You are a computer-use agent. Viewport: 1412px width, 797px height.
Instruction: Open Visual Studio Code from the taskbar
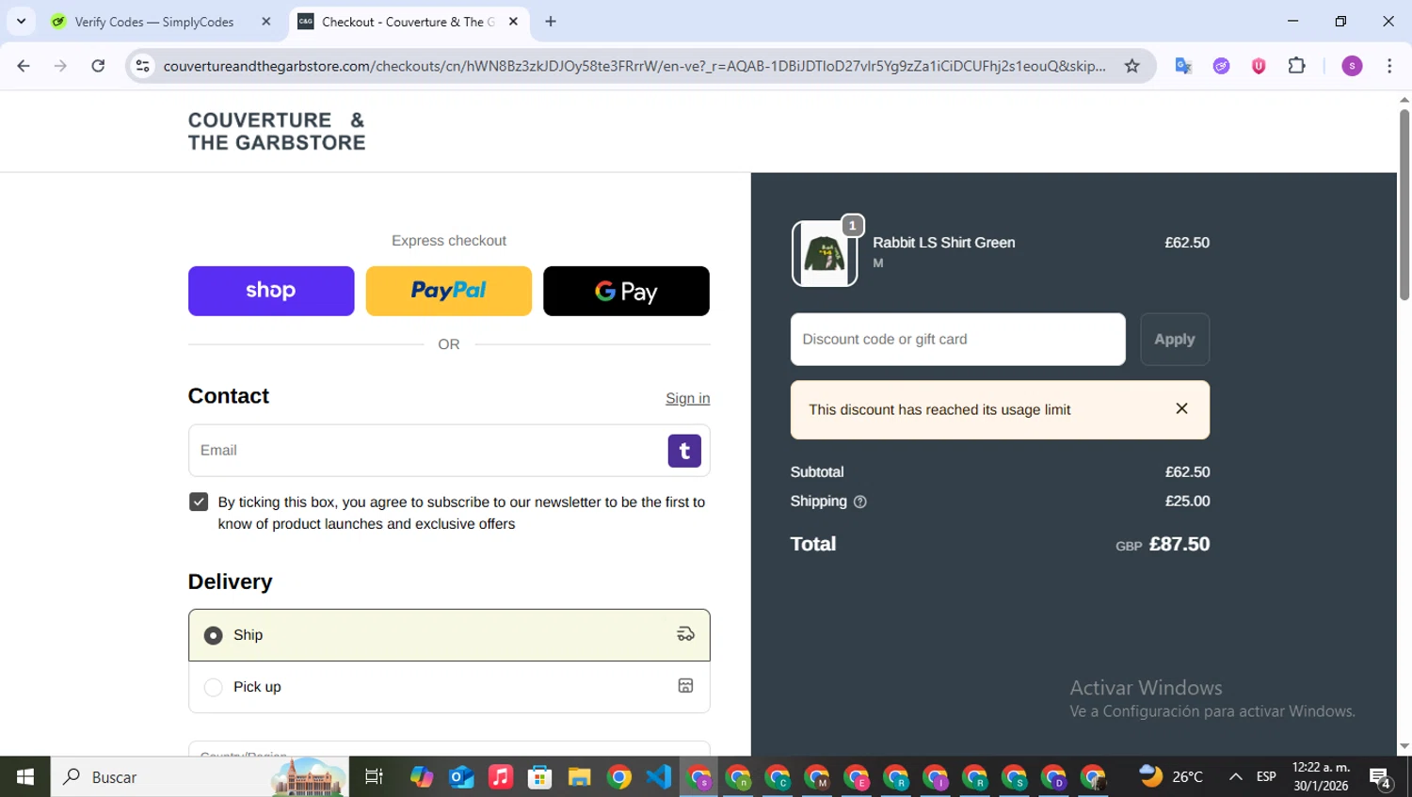tap(659, 777)
